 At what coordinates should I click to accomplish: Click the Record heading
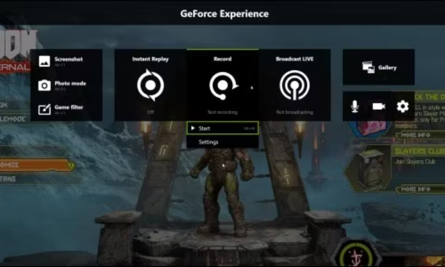point(223,59)
